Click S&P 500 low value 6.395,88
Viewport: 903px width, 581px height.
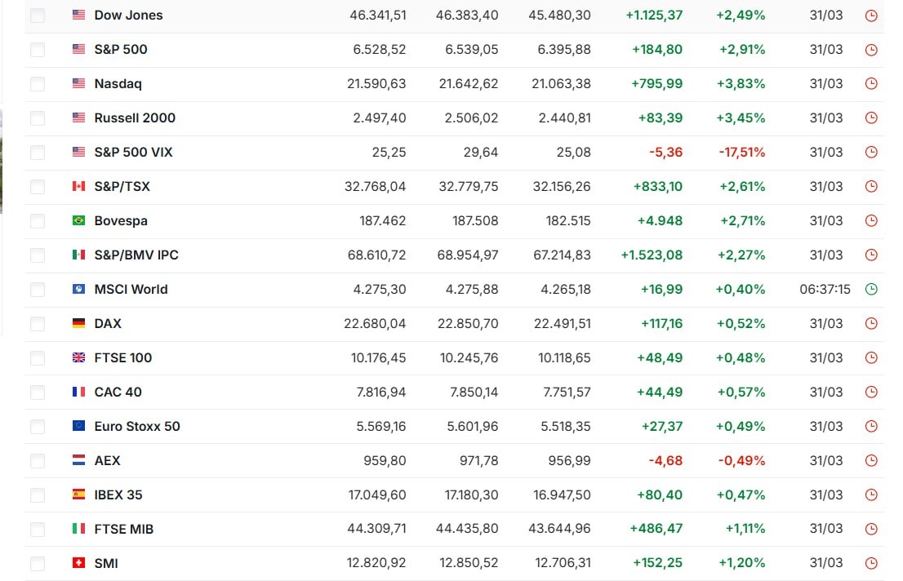point(564,49)
